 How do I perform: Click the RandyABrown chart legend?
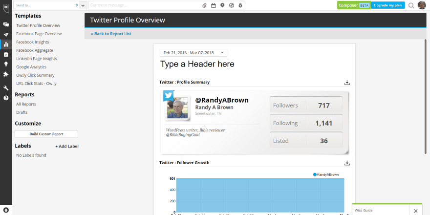[326, 175]
